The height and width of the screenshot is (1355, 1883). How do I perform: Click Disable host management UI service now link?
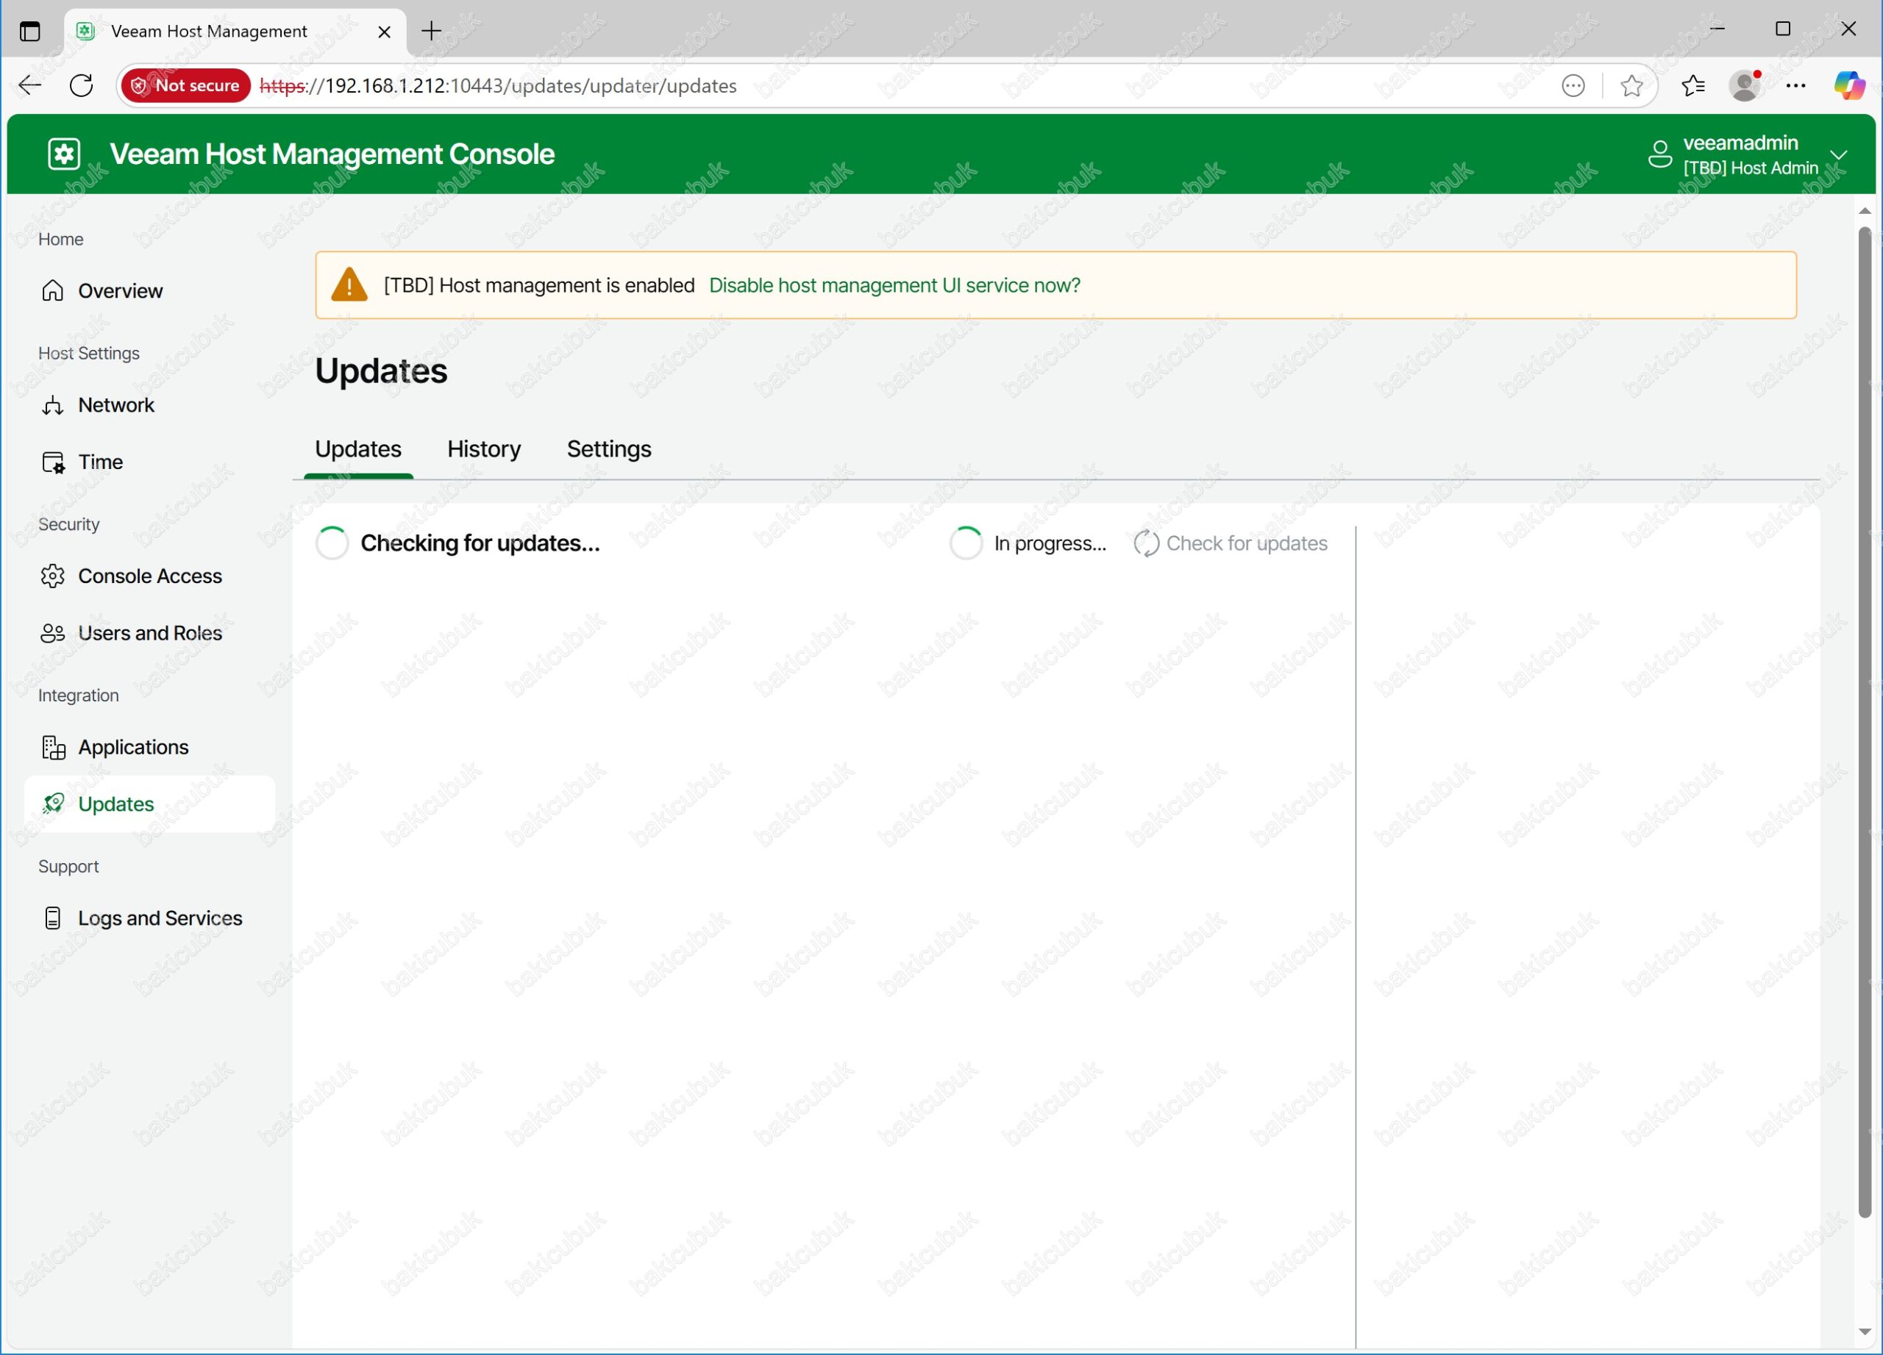895,285
